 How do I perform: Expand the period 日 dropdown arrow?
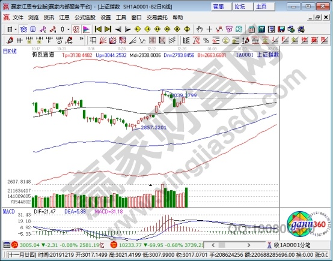(16, 29)
